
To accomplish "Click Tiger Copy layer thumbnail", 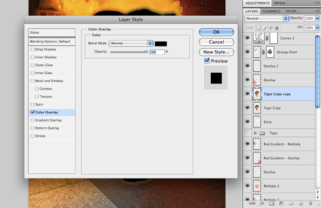I will tap(257, 108).
